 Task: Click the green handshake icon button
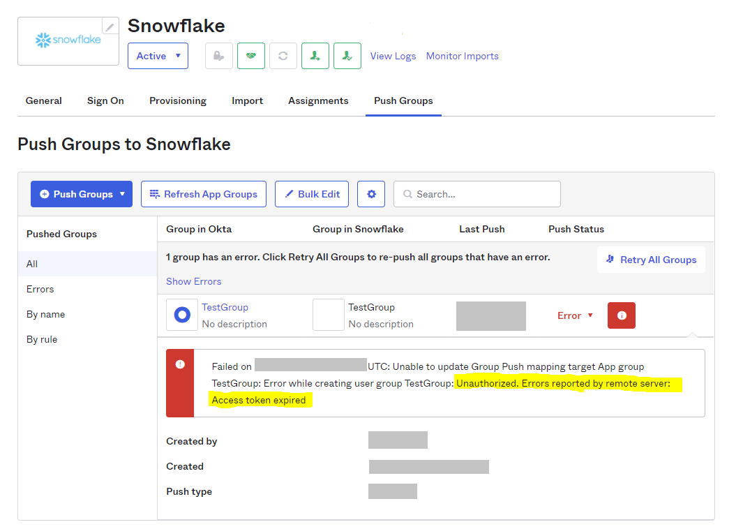[x=251, y=56]
